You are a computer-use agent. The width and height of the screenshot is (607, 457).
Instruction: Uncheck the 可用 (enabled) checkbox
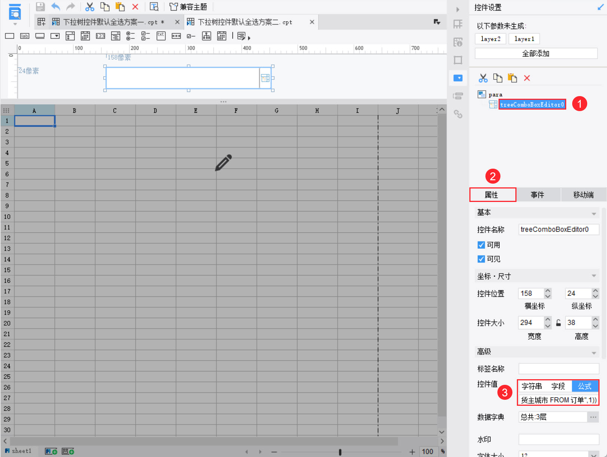pyautogui.click(x=481, y=245)
